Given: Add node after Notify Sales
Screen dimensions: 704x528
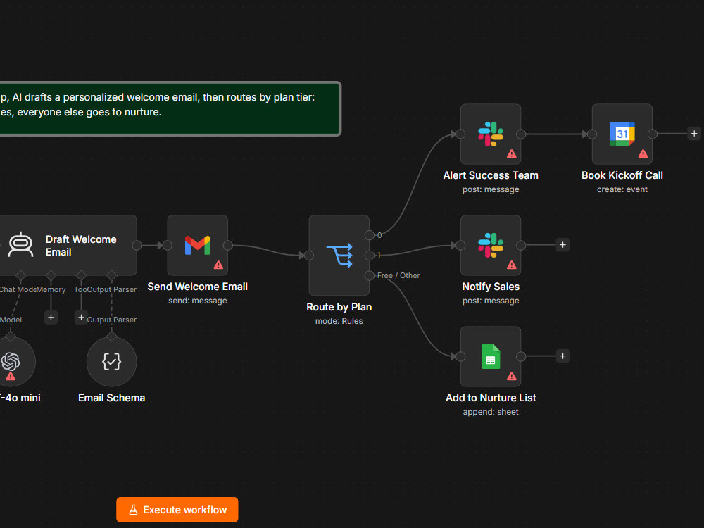Looking at the screenshot, I should (x=562, y=245).
